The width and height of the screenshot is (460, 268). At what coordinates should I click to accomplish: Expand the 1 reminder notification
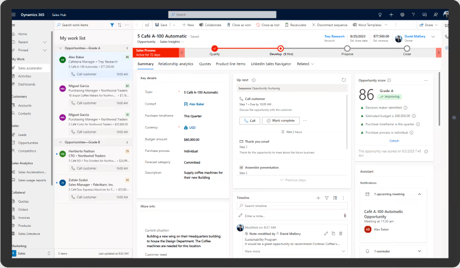point(420,251)
